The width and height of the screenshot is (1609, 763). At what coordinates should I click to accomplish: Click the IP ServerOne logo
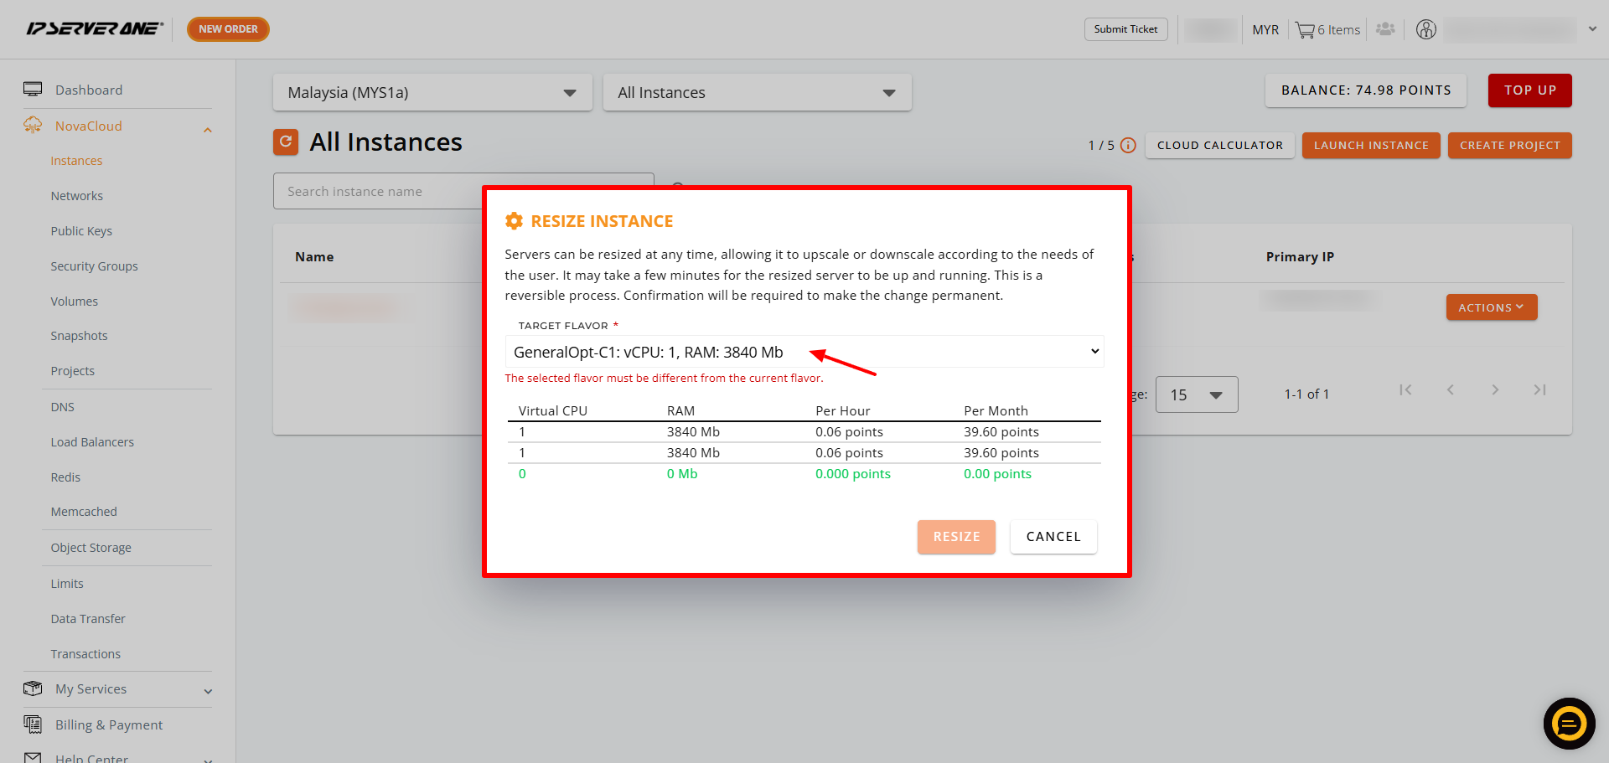pyautogui.click(x=94, y=28)
